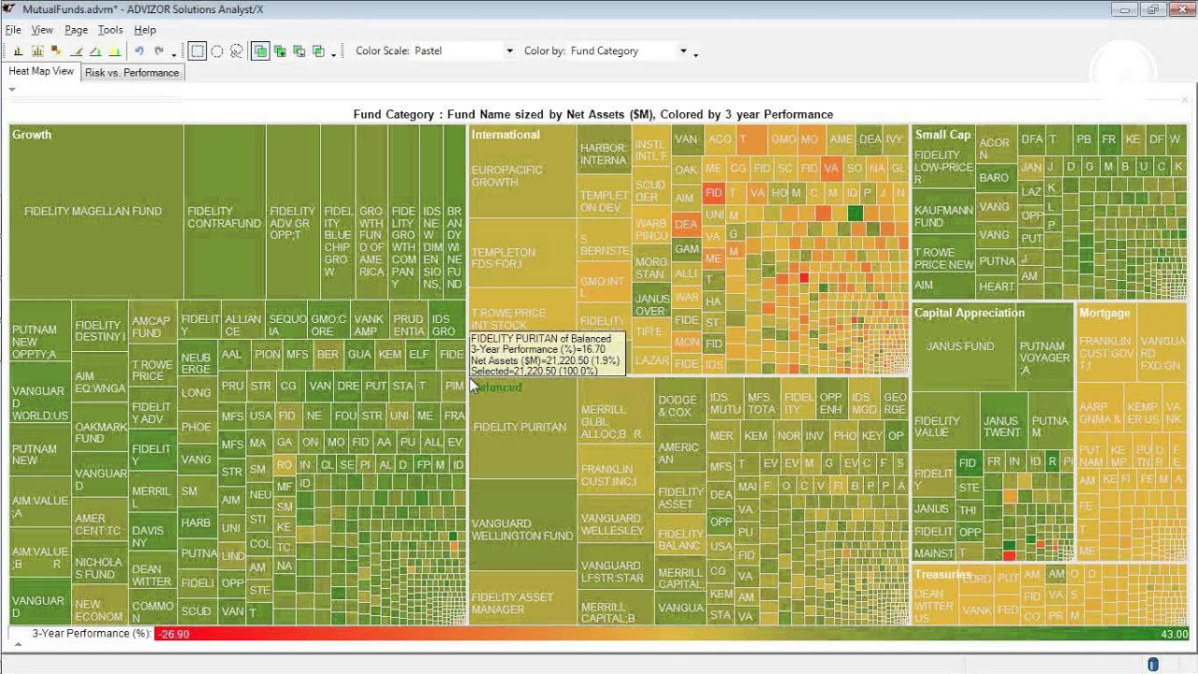Select the VANGUARD WORLD:US cell
1198x674 pixels.
(40, 397)
